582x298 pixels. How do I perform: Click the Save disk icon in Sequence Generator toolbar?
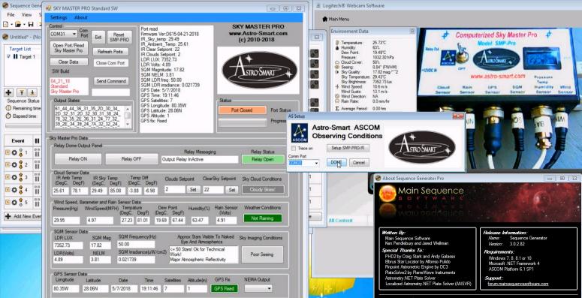[x=31, y=24]
